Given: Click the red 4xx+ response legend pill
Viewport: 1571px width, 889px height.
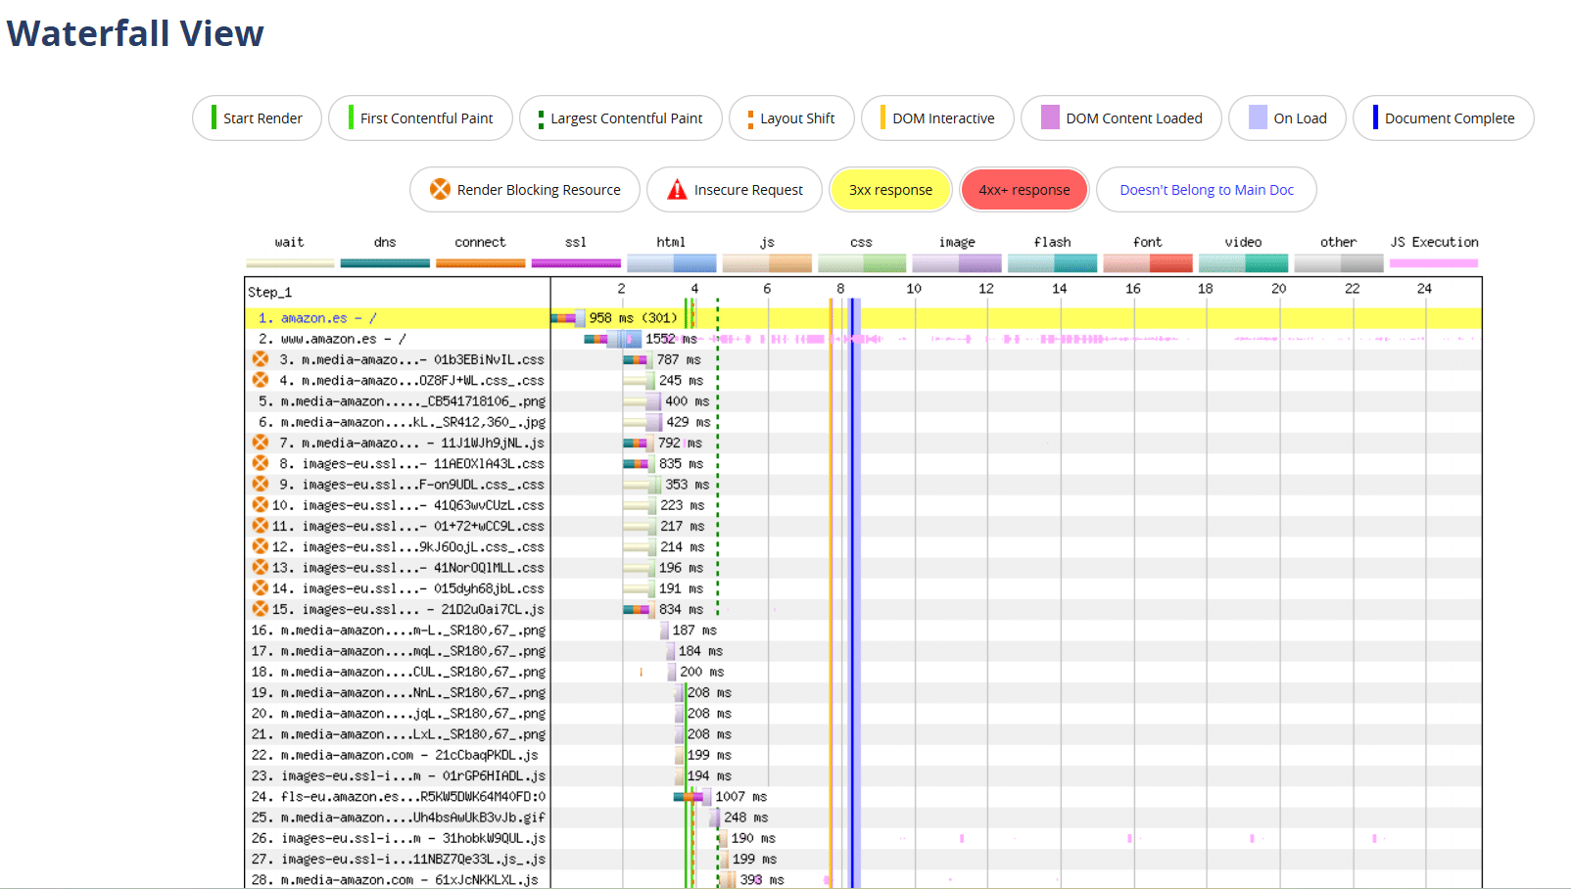Looking at the screenshot, I should pyautogui.click(x=1024, y=190).
